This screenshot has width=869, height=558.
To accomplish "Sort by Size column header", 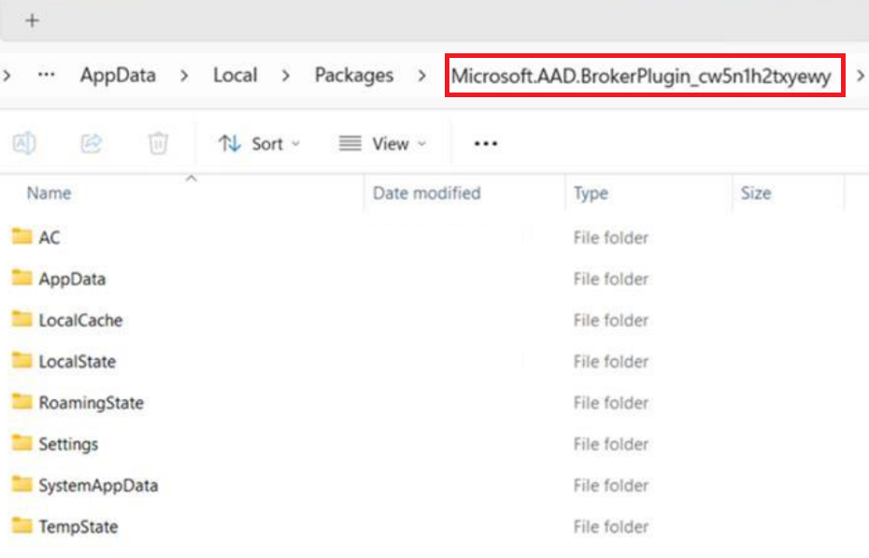I will [756, 193].
